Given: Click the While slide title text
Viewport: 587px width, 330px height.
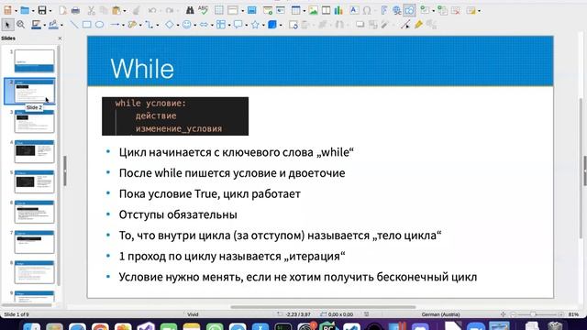Looking at the screenshot, I should click(x=142, y=69).
